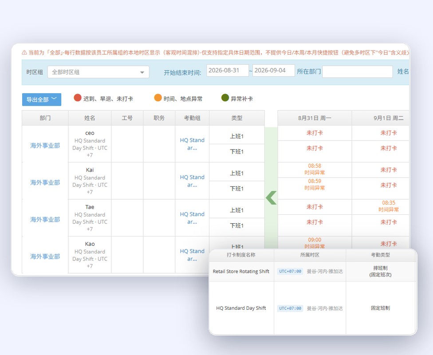Open the HQ Standar... attendance group link for Kai
This screenshot has width=433, height=355.
pyautogui.click(x=192, y=181)
